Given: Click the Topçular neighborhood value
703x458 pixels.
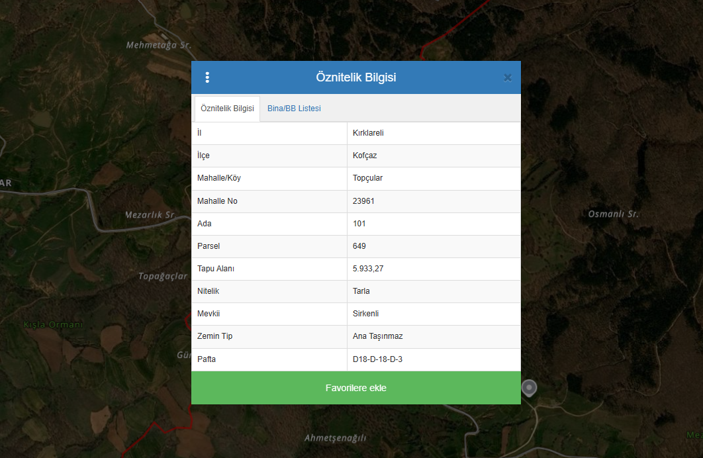Looking at the screenshot, I should click(368, 179).
